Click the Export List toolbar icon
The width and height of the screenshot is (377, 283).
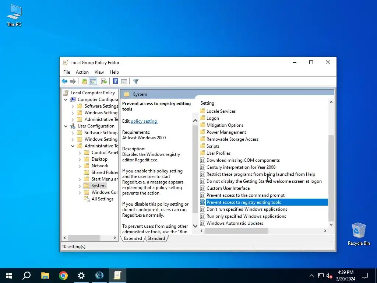[104, 81]
